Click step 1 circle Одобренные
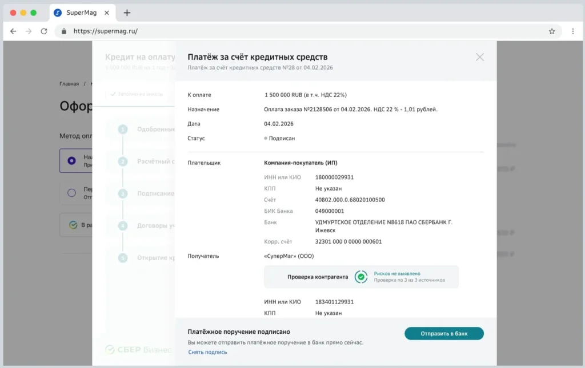Screen dimensions: 585x368 pyautogui.click(x=123, y=130)
